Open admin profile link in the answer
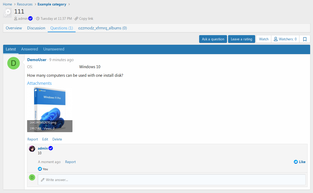The image size is (313, 193). pos(43,148)
